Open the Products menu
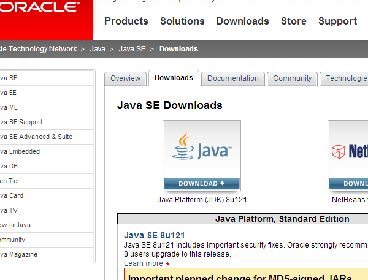The height and width of the screenshot is (280, 368). pyautogui.click(x=126, y=21)
